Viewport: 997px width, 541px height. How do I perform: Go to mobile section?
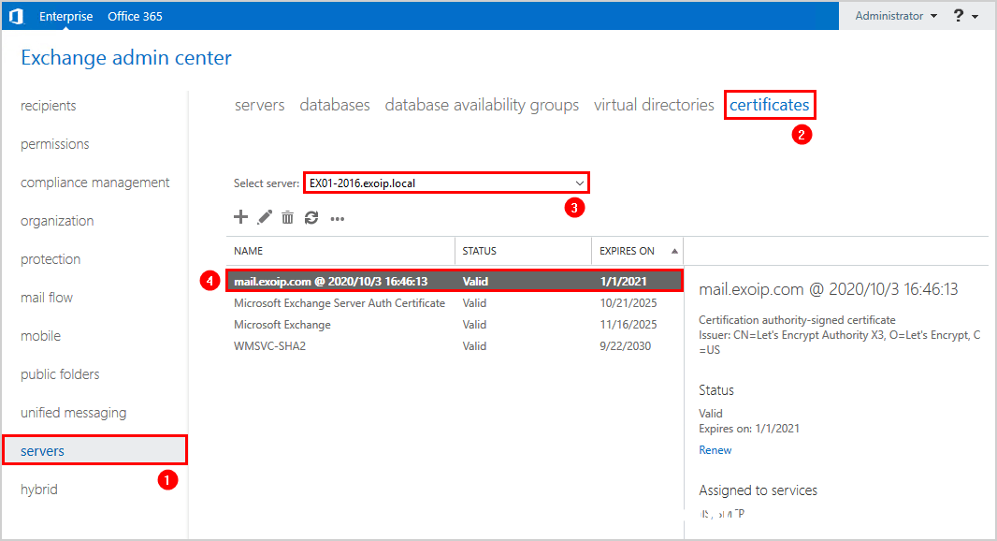[x=41, y=335]
